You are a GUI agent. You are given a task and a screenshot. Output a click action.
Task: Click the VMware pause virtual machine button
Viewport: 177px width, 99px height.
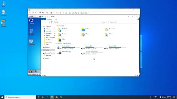[51, 13]
